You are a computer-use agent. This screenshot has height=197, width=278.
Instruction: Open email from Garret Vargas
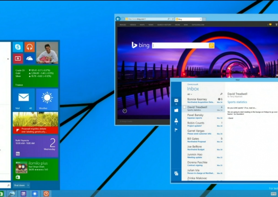click(203, 132)
